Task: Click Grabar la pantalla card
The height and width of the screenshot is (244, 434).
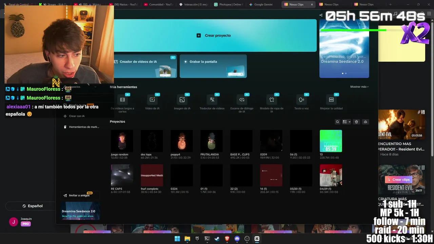Action: coord(213,66)
